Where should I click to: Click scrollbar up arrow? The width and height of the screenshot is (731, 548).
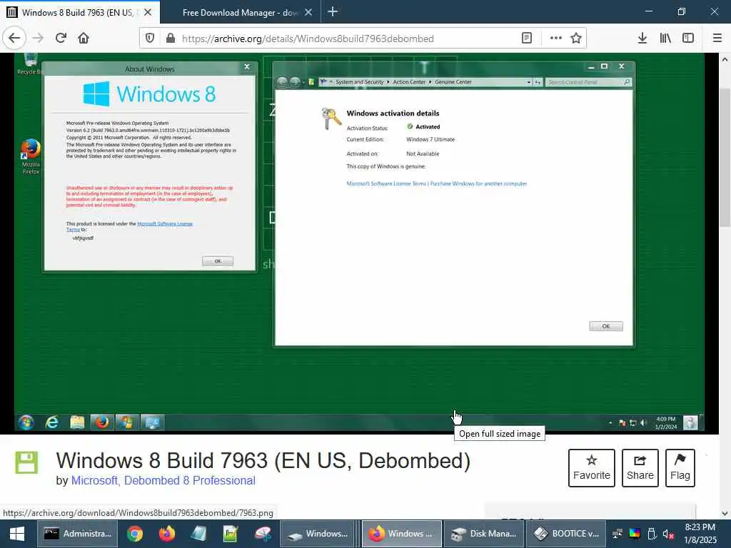(x=725, y=60)
